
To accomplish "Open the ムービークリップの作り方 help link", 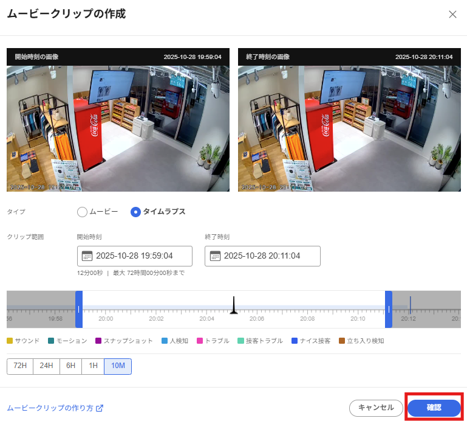I will coord(50,408).
